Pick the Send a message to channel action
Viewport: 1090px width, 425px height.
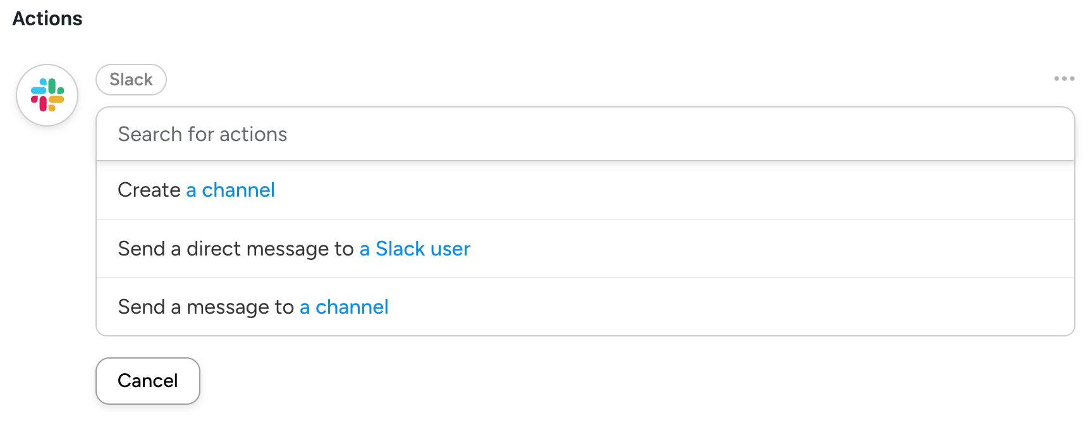point(585,307)
